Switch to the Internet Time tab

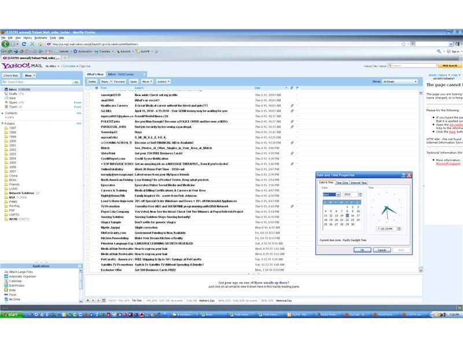point(358,183)
